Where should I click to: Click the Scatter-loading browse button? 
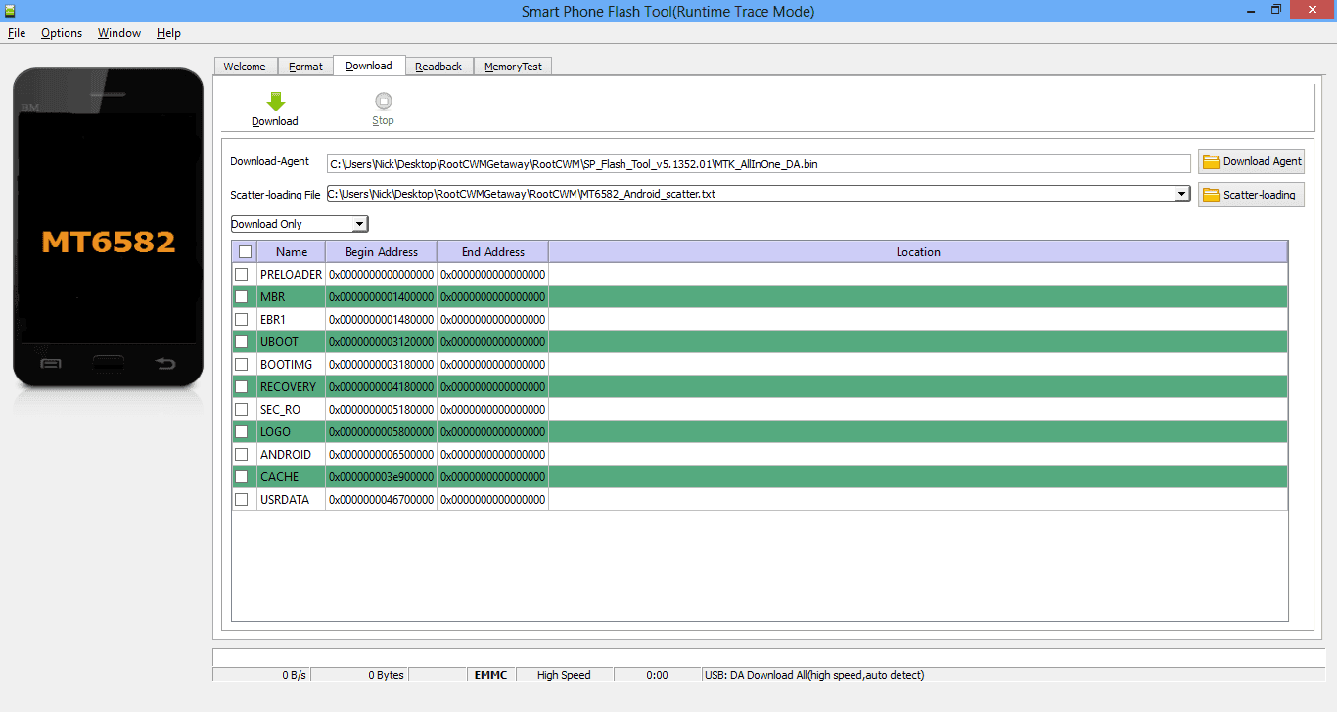tap(1252, 195)
